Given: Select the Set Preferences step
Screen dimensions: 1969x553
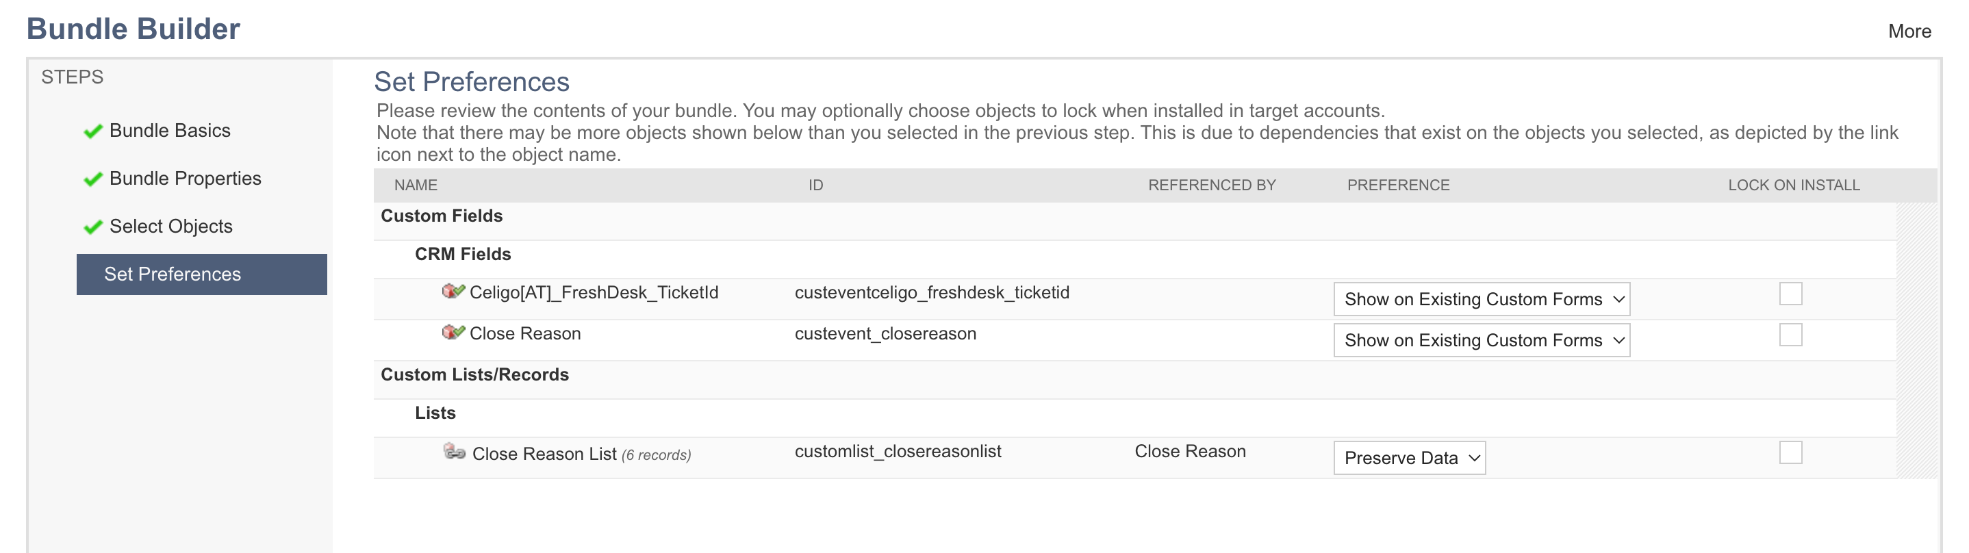Looking at the screenshot, I should pos(202,274).
